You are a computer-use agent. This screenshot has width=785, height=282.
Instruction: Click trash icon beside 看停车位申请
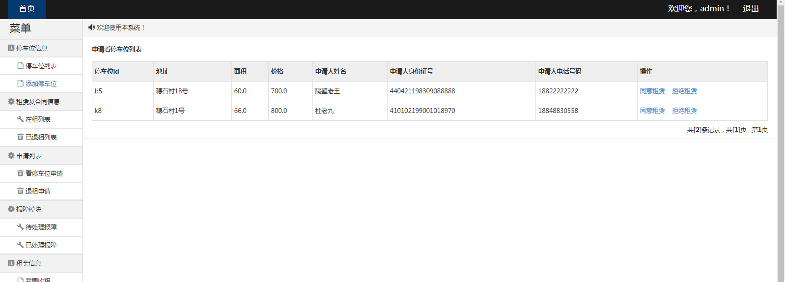click(20, 173)
